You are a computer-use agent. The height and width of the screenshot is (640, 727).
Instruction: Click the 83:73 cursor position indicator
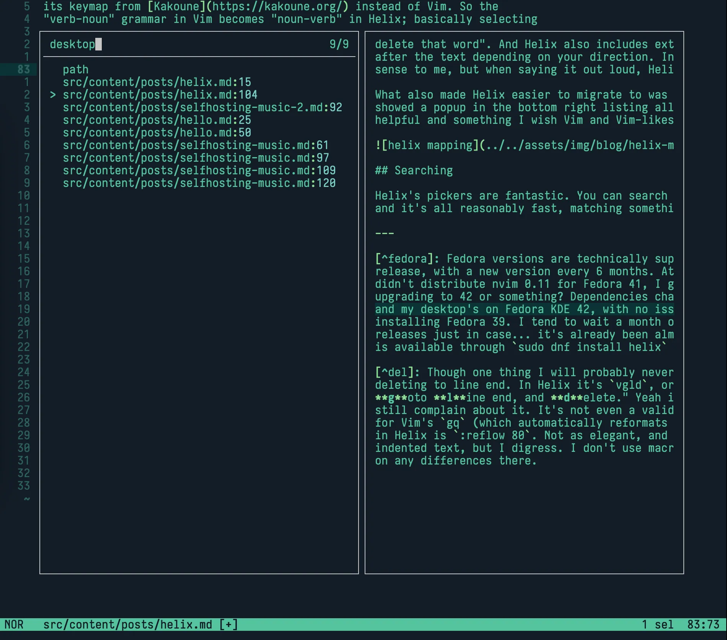coord(703,625)
